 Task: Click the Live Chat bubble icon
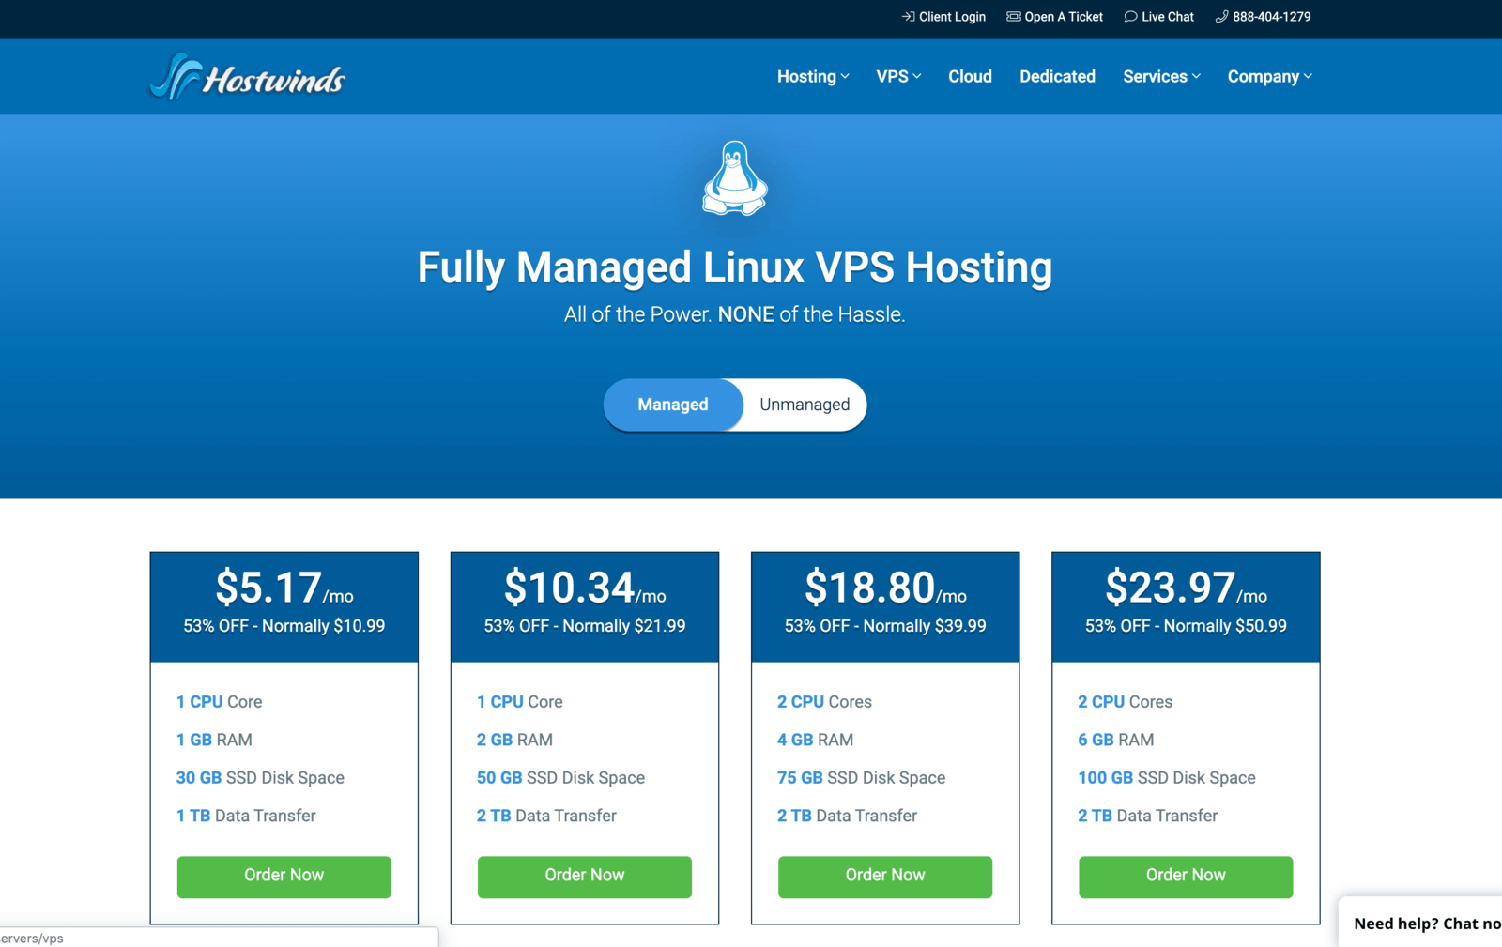coord(1130,17)
